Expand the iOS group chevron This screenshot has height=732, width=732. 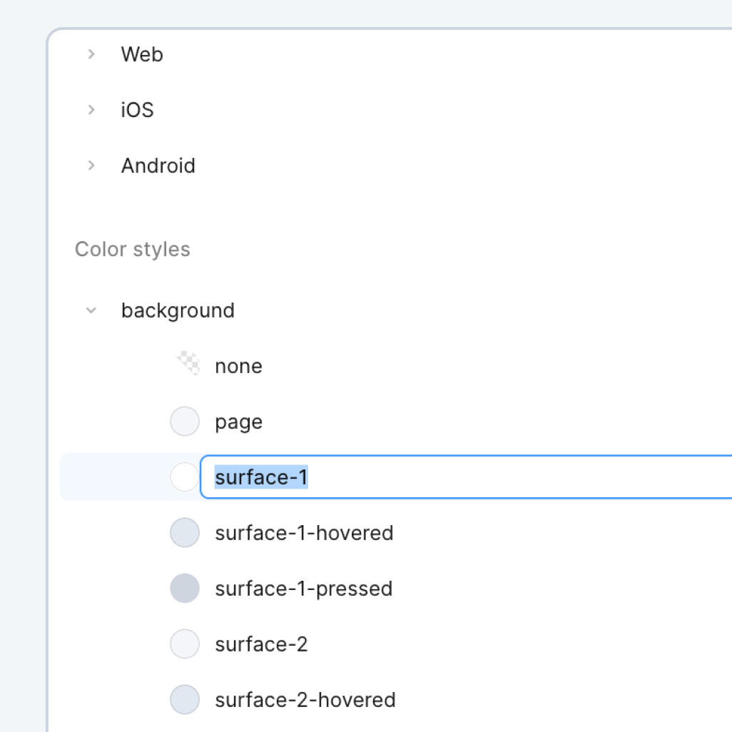91,110
